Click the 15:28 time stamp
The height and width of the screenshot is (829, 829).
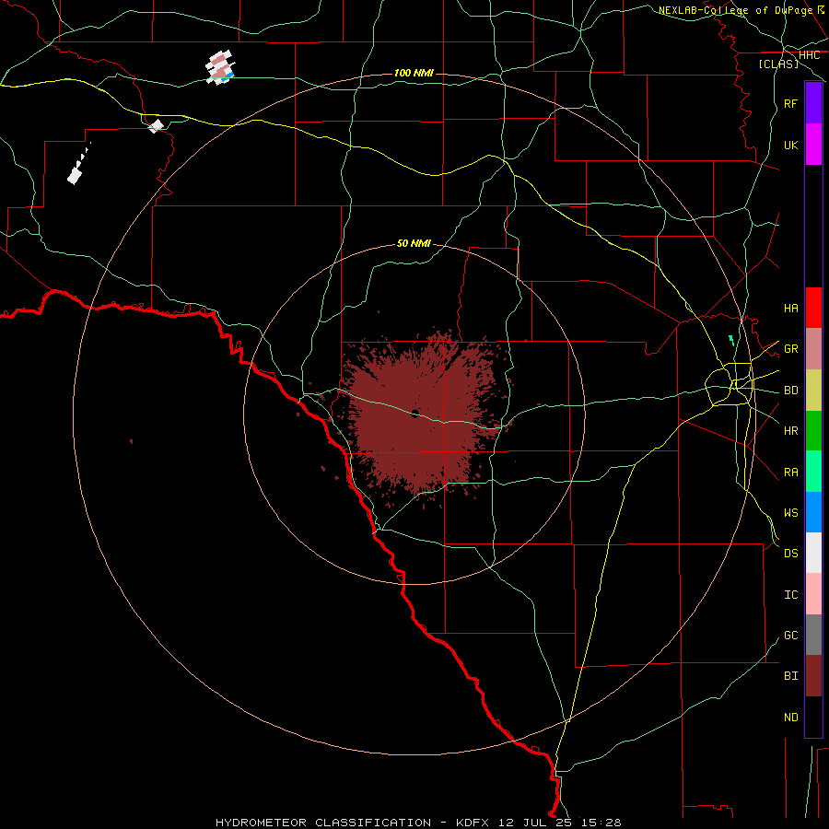[x=602, y=823]
